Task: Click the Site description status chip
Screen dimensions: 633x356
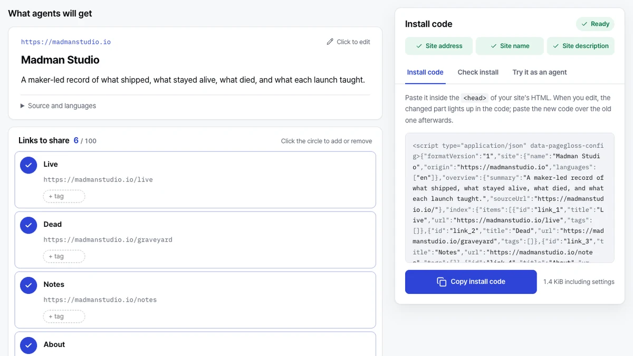Action: pos(580,46)
